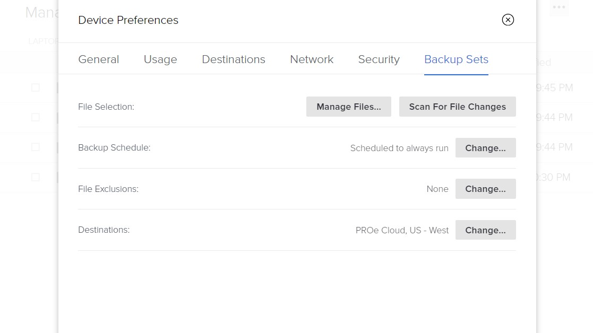This screenshot has width=593, height=333.
Task: Change the File Exclusions setting
Action: point(485,189)
